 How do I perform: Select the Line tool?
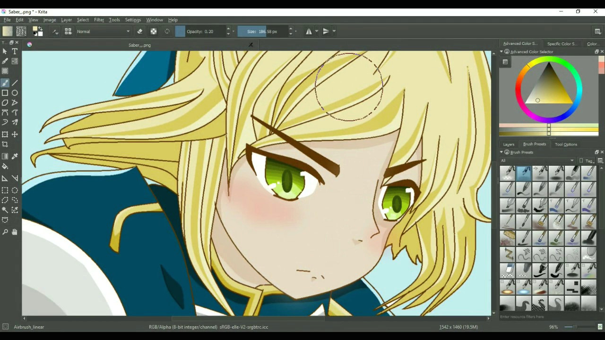[15, 83]
